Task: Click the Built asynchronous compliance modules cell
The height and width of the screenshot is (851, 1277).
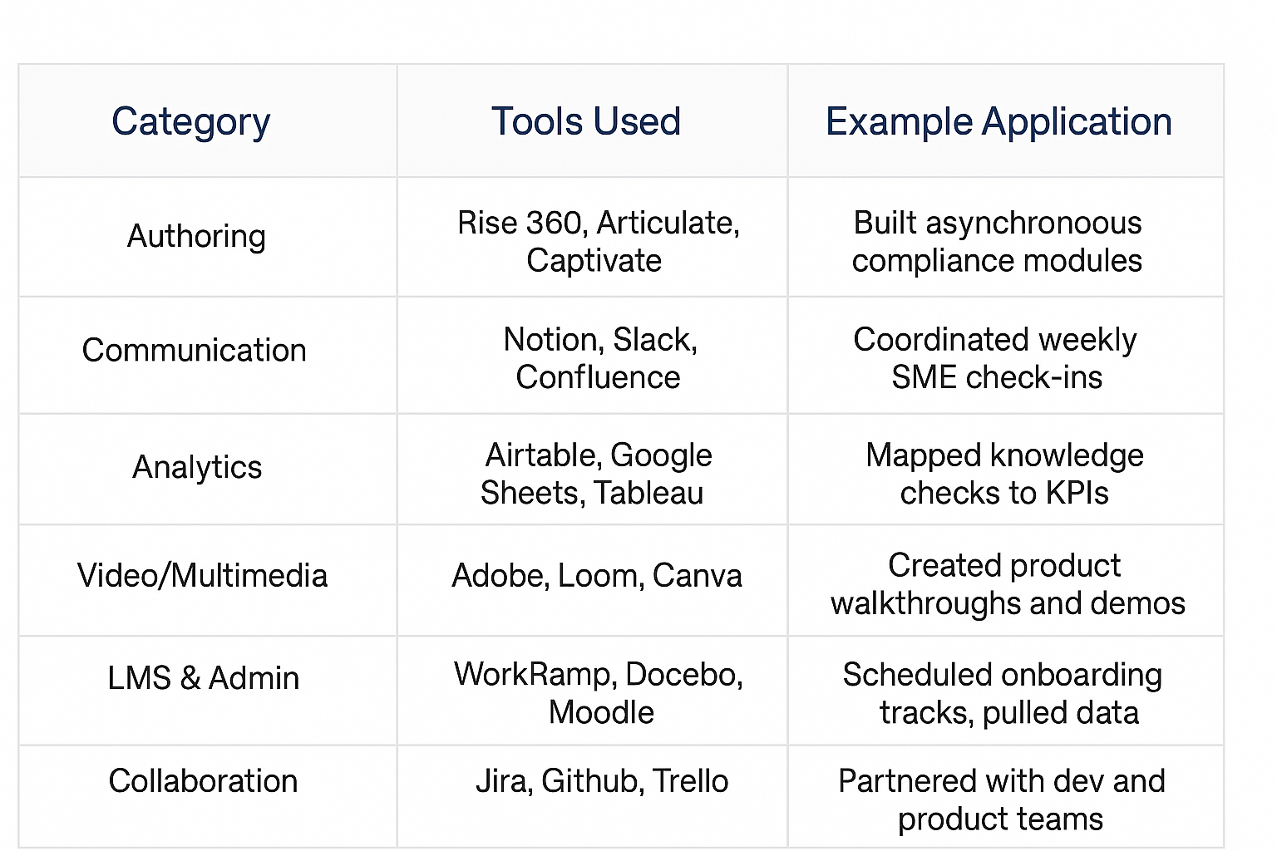Action: (x=1006, y=237)
